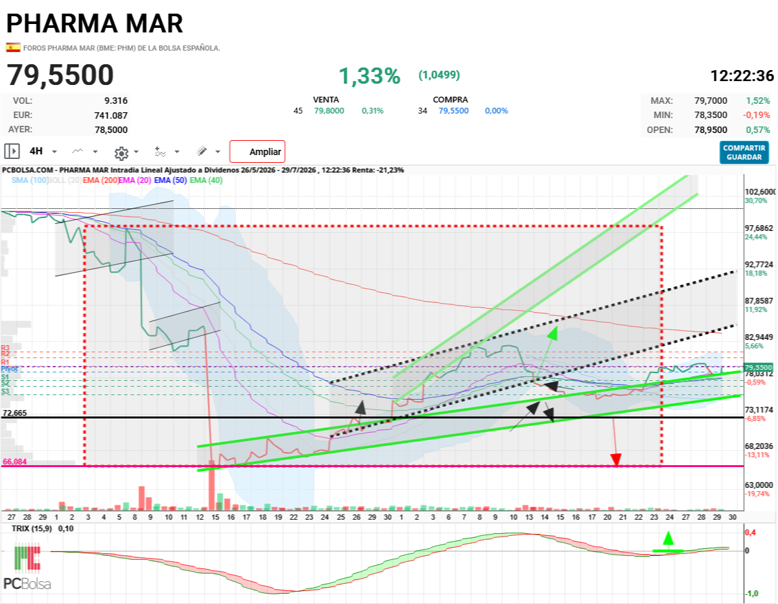Click the 63,0000 price axis label
This screenshot has width=778, height=604.
tap(759, 485)
